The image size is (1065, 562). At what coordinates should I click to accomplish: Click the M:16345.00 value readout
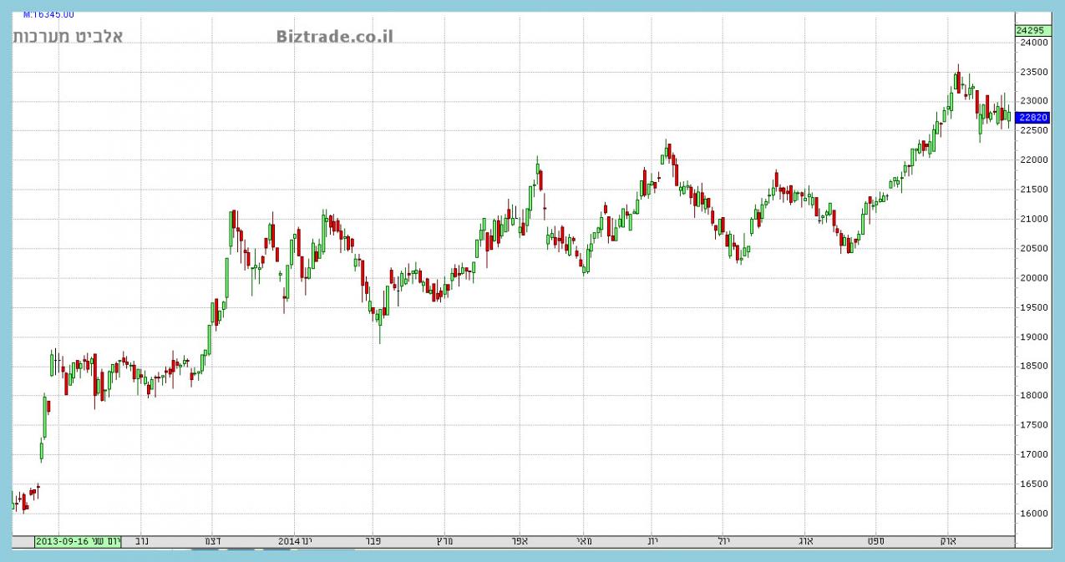point(48,14)
